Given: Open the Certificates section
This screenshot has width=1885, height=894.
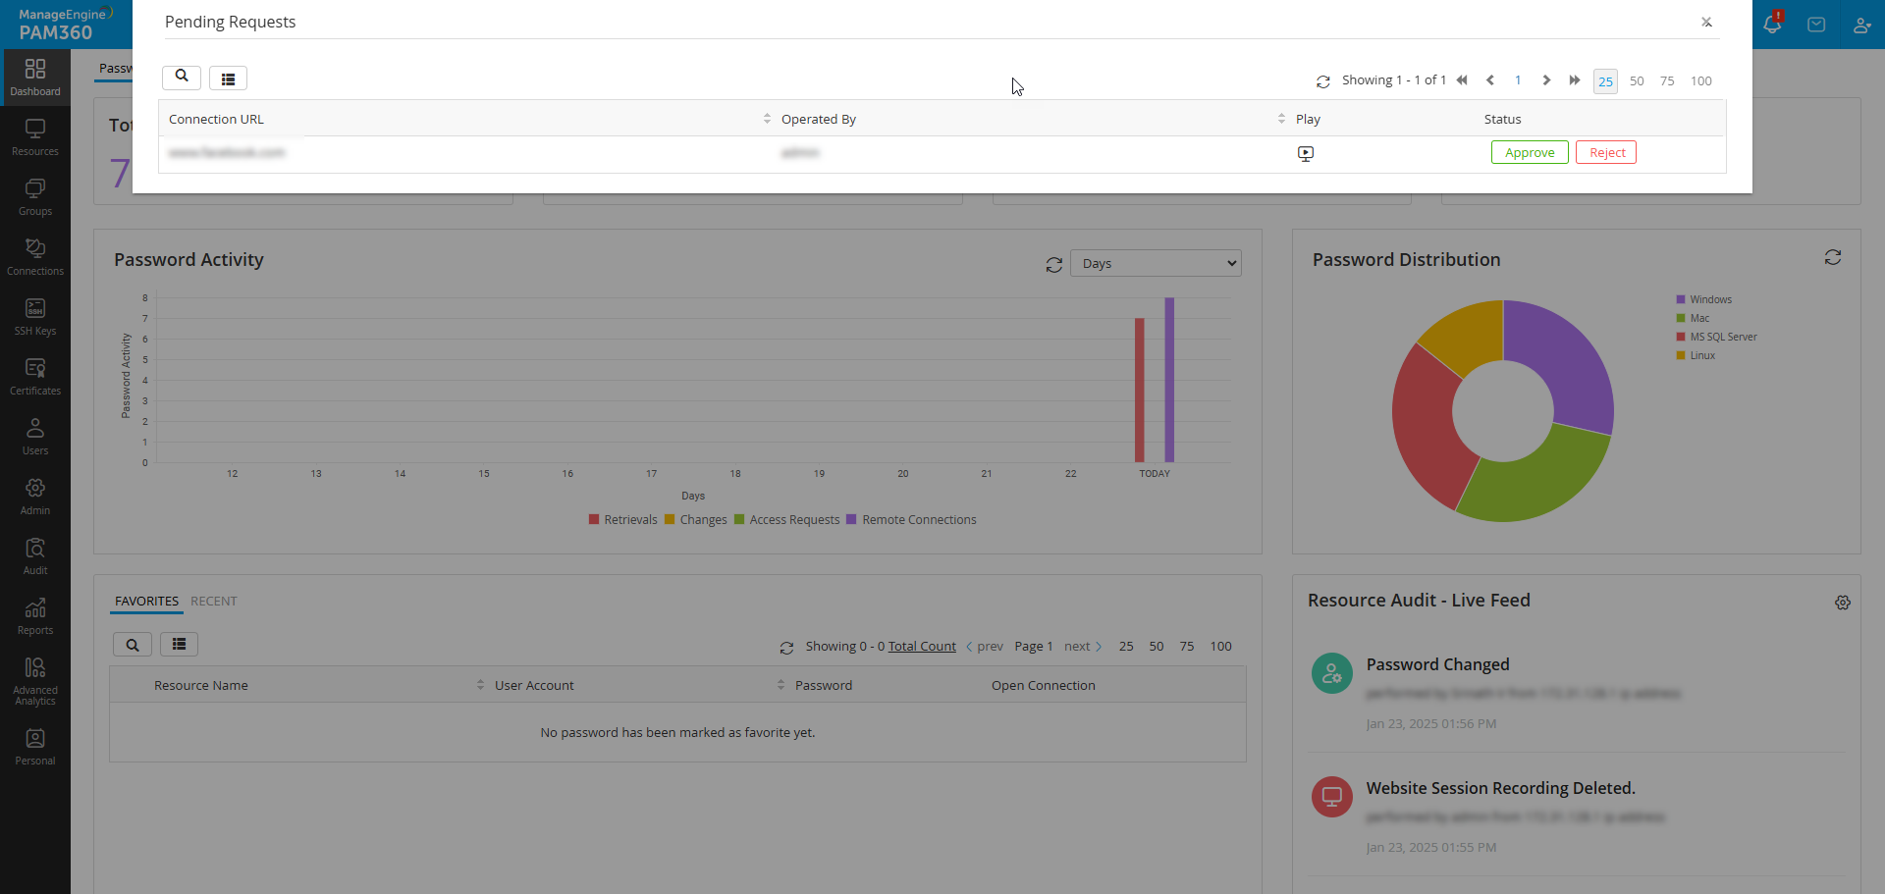Looking at the screenshot, I should pyautogui.click(x=35, y=378).
